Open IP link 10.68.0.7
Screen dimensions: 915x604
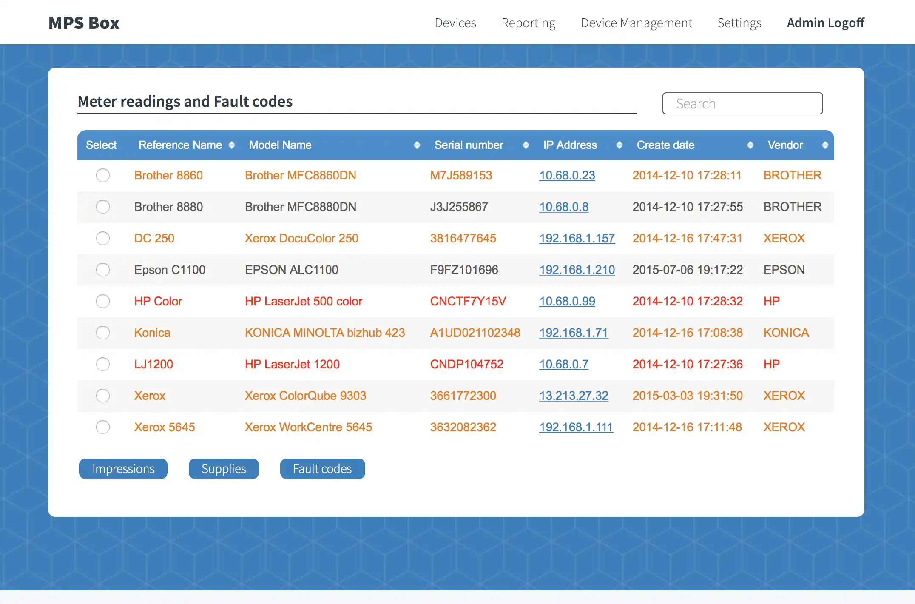[x=564, y=364]
